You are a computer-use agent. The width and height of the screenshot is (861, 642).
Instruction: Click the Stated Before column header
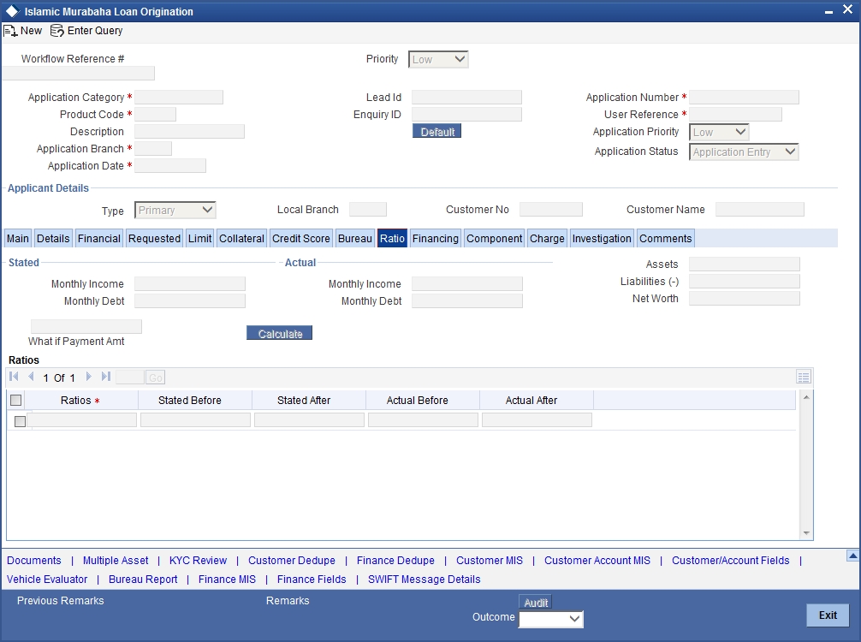click(190, 401)
